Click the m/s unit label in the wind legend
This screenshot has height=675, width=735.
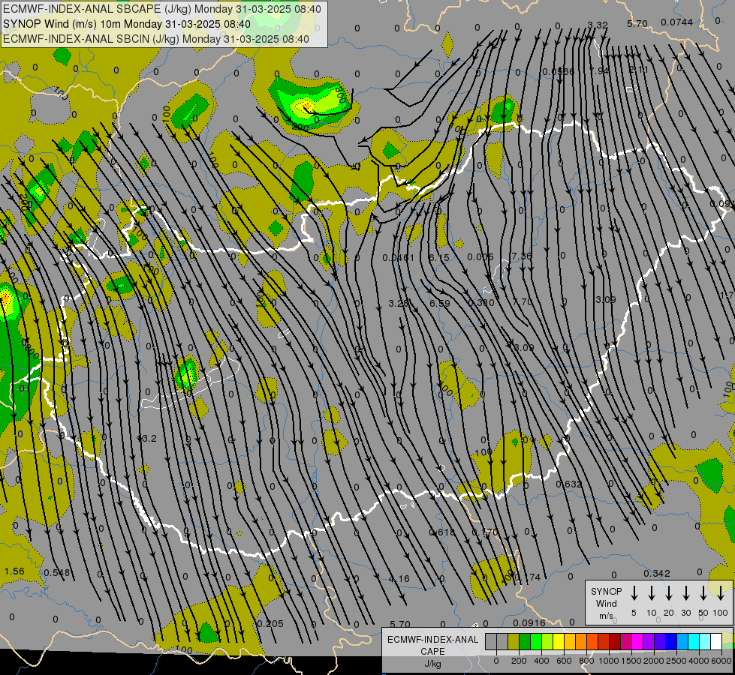click(x=606, y=616)
